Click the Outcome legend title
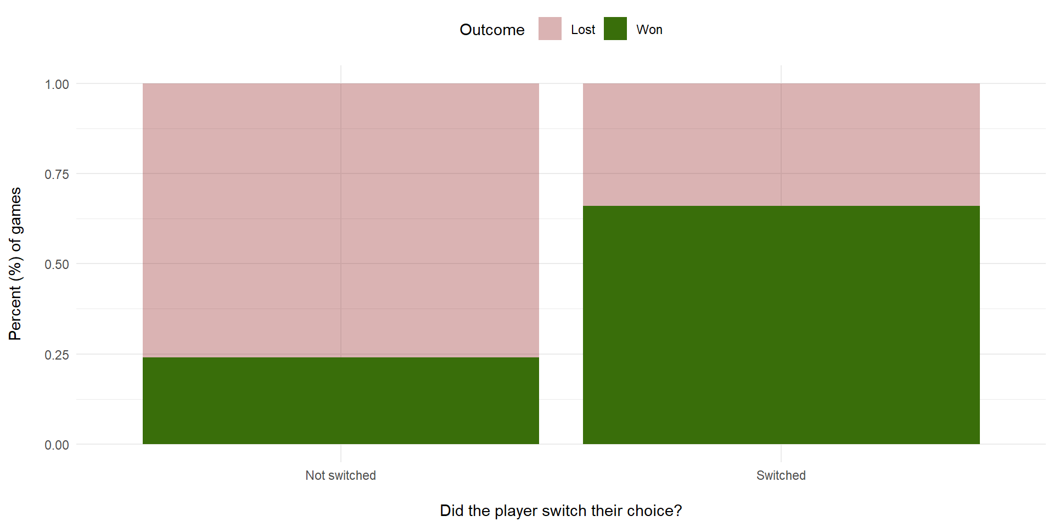The image size is (1054, 527). pos(491,30)
